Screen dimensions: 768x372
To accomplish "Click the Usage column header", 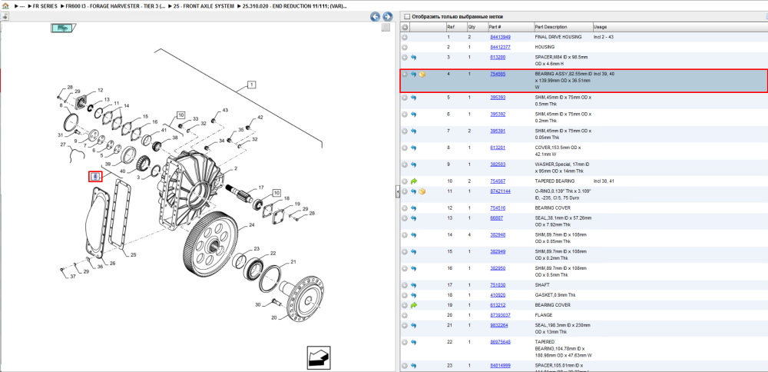I will pyautogui.click(x=600, y=27).
